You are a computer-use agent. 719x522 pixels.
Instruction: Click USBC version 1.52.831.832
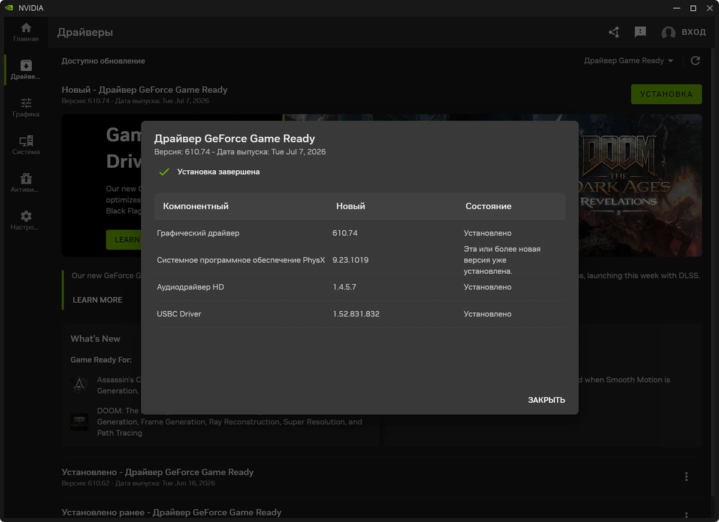356,314
